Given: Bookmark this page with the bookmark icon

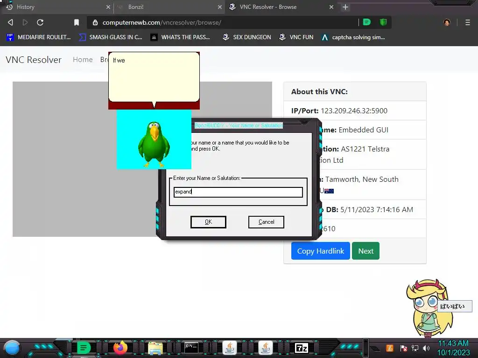Looking at the screenshot, I should pos(77,22).
